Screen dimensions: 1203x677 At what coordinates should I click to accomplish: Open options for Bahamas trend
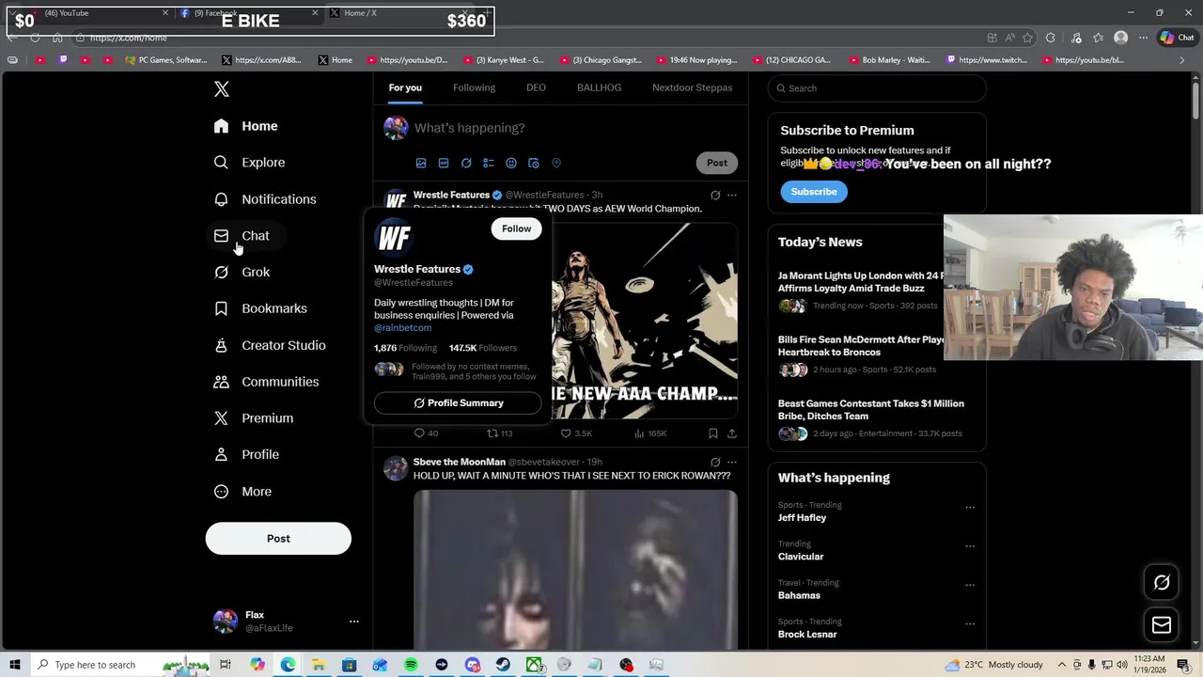coord(970,585)
